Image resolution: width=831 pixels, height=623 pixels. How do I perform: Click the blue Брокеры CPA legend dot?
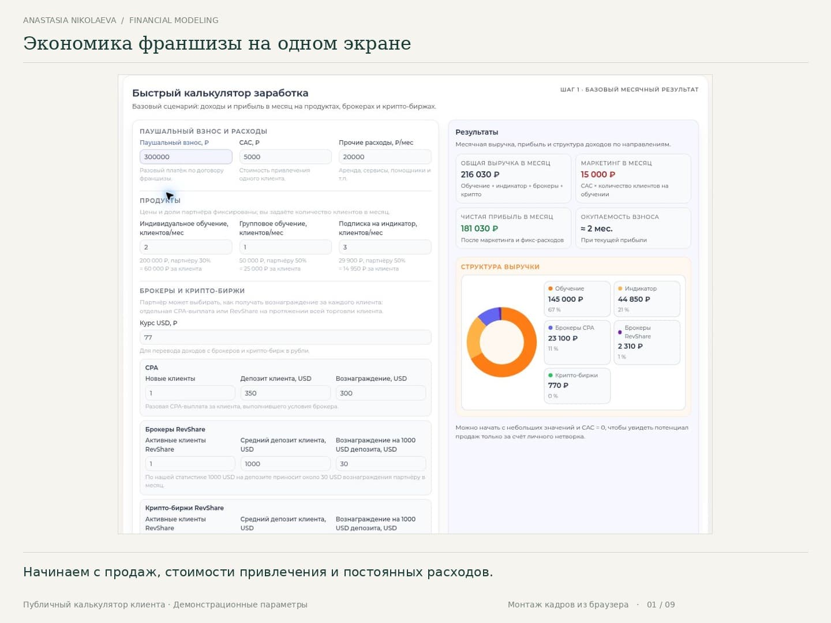point(551,328)
